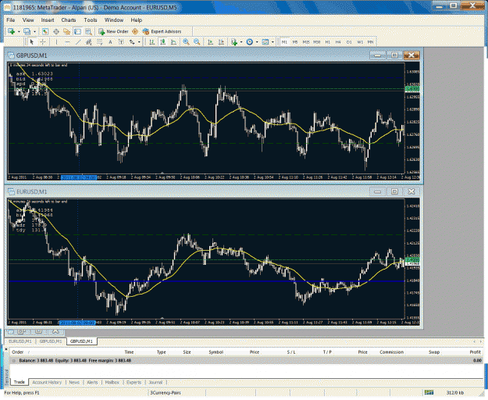
Task: Zoom out the chart
Action: pyautogui.click(x=197, y=42)
